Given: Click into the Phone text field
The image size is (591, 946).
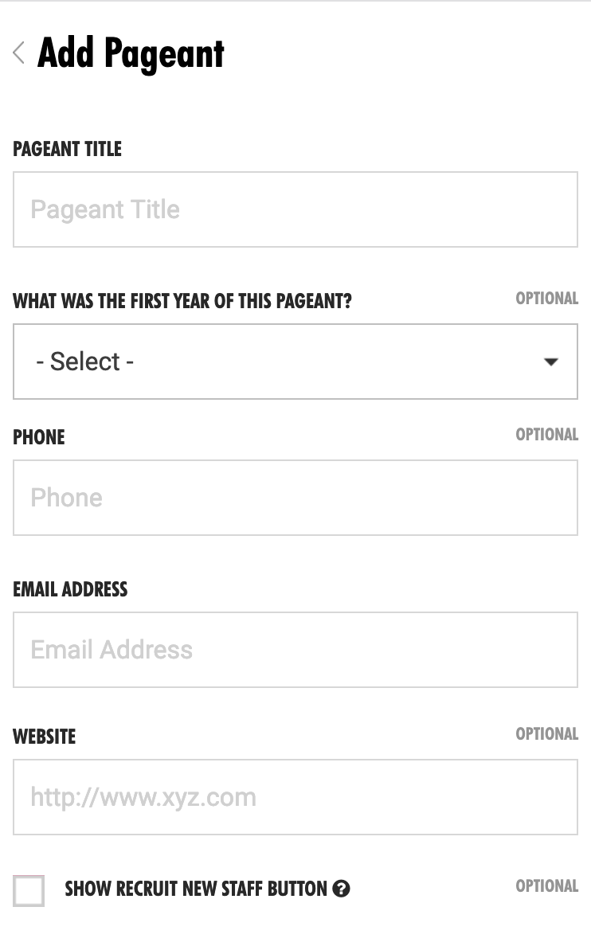Looking at the screenshot, I should (295, 498).
